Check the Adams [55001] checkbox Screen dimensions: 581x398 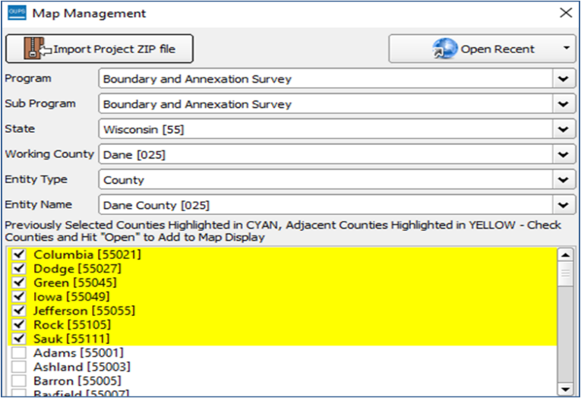coord(19,353)
